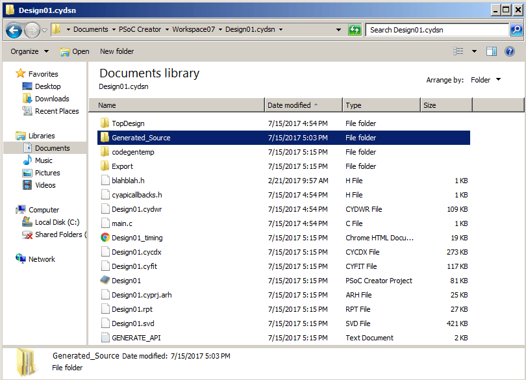The width and height of the screenshot is (526, 380).
Task: Click the Videos film icon
Action: [27, 185]
